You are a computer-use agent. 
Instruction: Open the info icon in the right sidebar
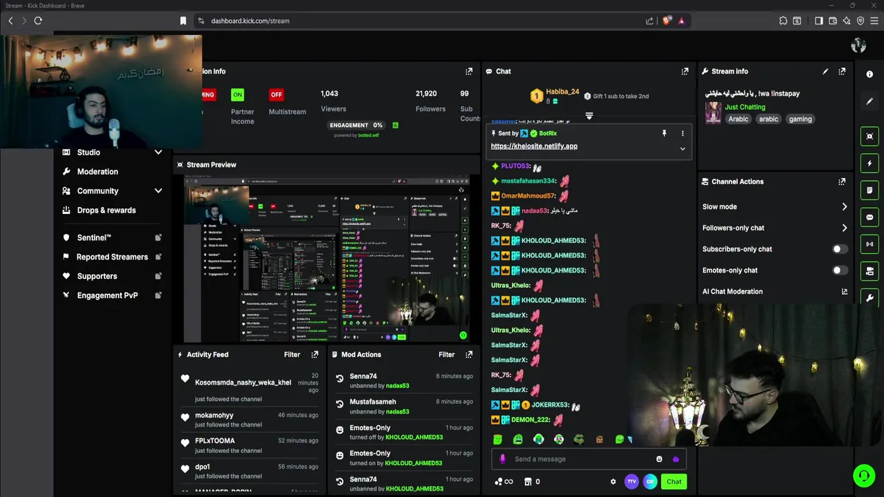[x=869, y=74]
